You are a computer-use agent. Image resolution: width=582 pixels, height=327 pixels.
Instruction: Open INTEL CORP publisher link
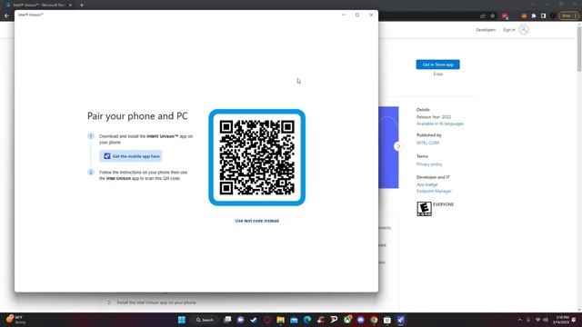coord(427,143)
